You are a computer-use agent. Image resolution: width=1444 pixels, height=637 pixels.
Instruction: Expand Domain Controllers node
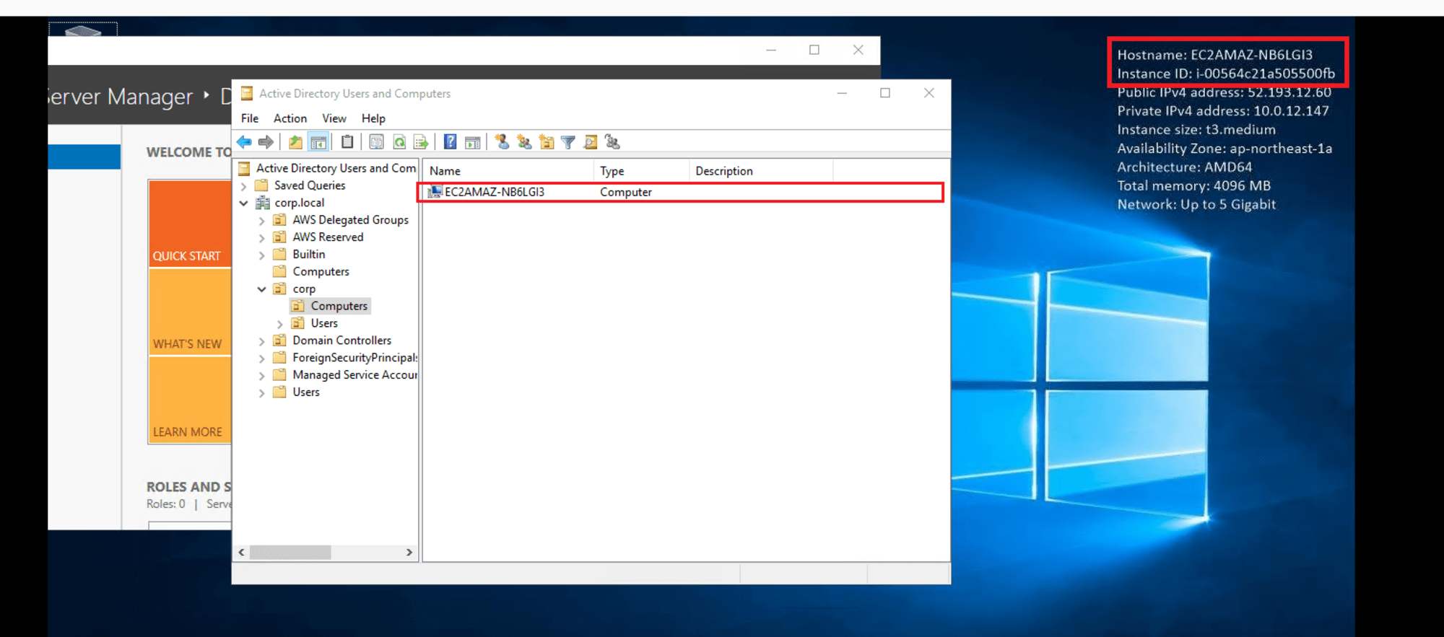click(262, 341)
